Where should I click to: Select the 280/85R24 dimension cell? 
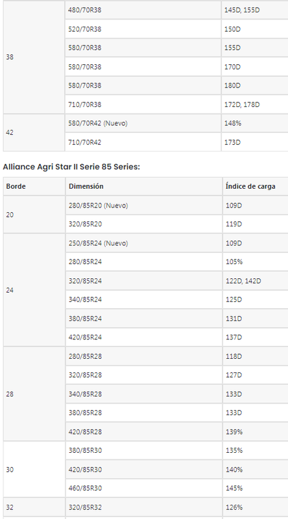(x=143, y=262)
